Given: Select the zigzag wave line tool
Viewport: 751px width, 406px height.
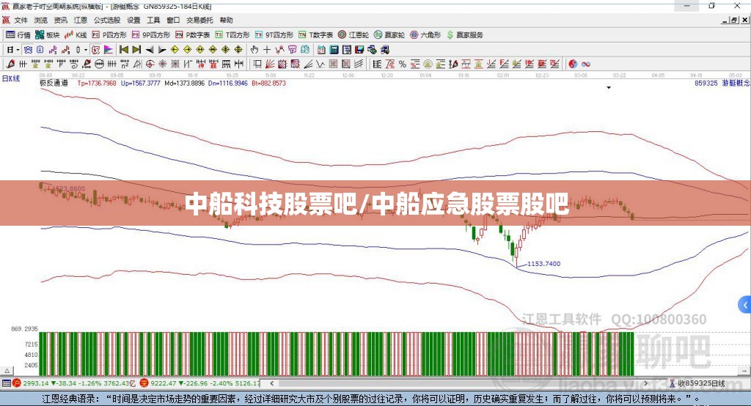Looking at the screenshot, I should [320, 64].
